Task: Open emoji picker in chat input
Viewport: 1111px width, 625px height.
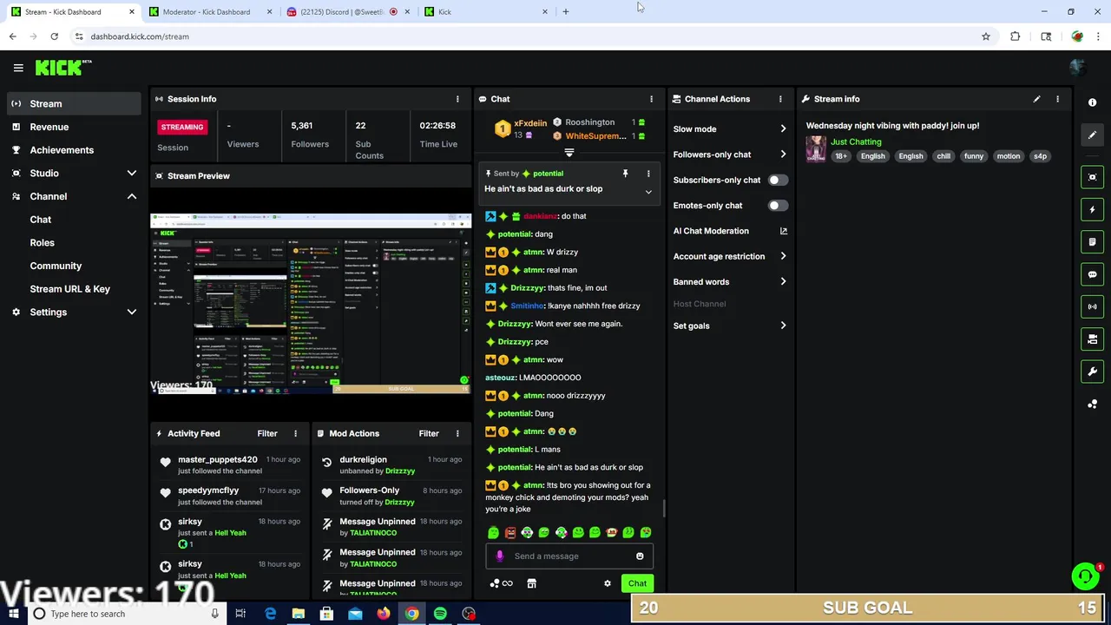Action: (x=640, y=556)
